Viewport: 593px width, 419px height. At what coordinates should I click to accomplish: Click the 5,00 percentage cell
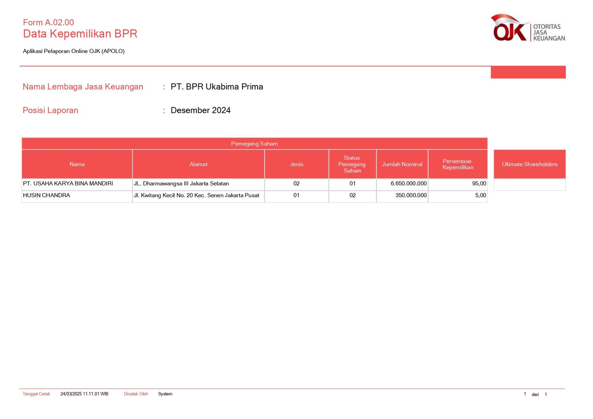pos(480,195)
